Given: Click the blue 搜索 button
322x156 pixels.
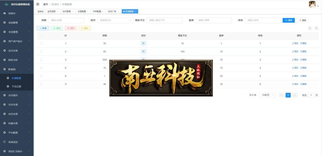Looking at the screenshot, I should tap(289, 20).
